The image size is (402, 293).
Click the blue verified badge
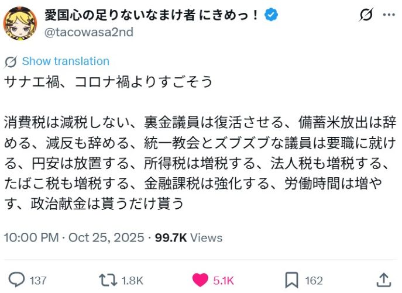(x=271, y=15)
